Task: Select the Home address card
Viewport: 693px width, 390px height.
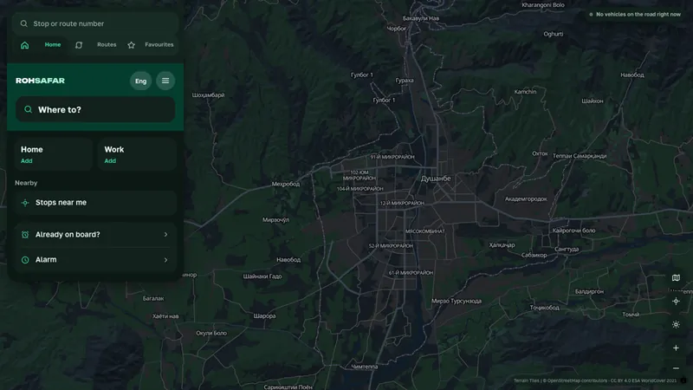Action: [x=53, y=154]
